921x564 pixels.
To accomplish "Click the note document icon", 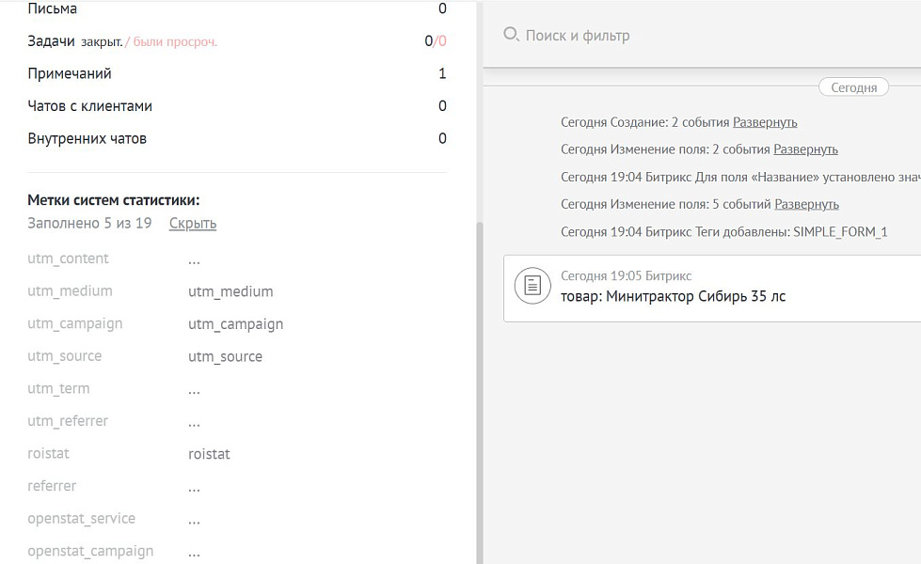I will [532, 286].
